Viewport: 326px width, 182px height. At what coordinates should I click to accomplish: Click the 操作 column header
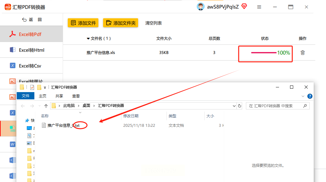(302, 38)
